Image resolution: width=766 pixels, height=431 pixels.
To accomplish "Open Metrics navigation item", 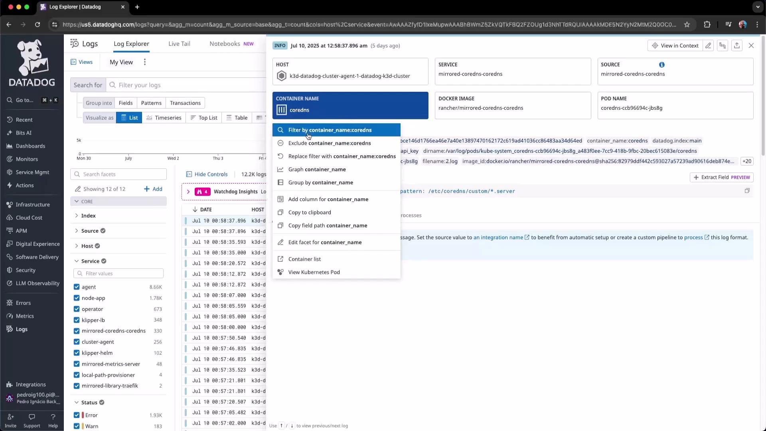I will 24,316.
